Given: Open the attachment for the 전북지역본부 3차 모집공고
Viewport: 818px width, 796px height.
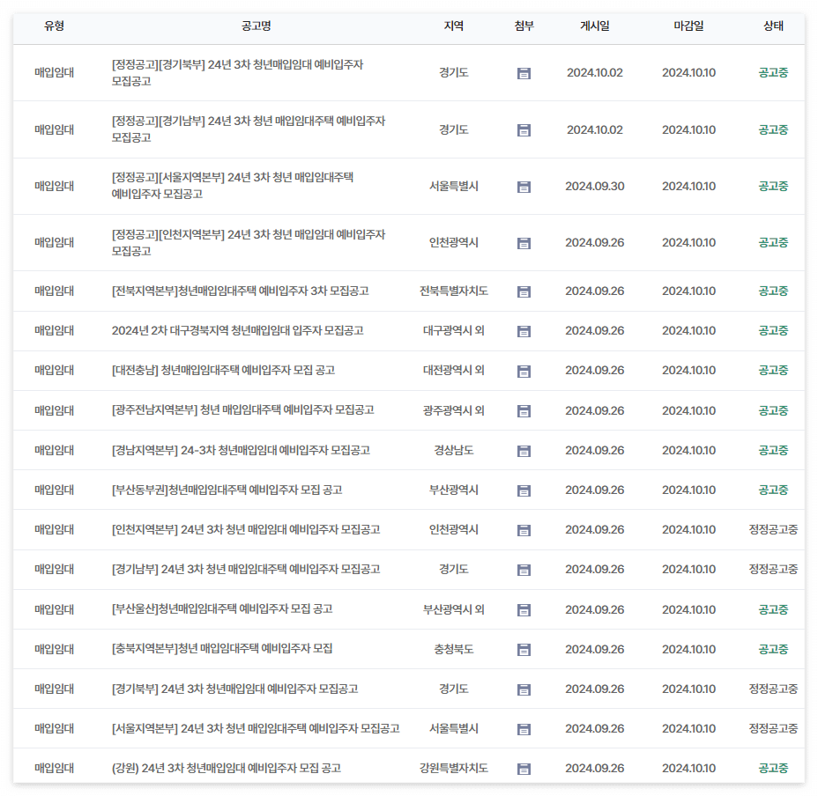Looking at the screenshot, I should tap(522, 291).
